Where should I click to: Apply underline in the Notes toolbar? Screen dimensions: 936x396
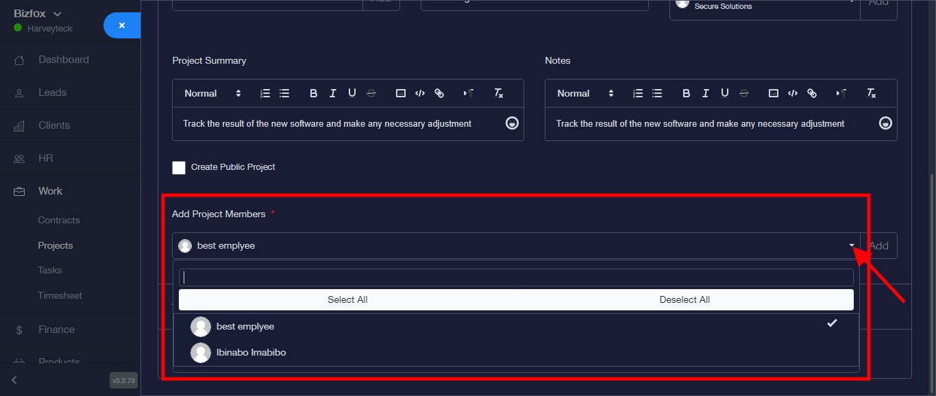(x=725, y=93)
